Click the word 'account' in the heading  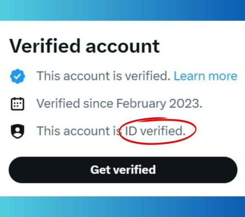[x=122, y=47]
